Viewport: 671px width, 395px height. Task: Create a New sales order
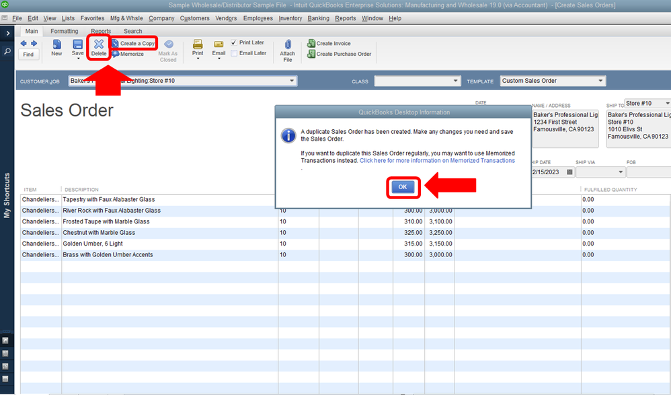pos(56,48)
